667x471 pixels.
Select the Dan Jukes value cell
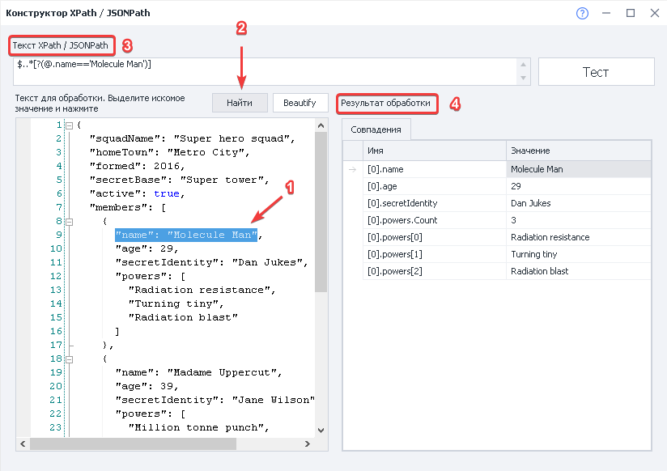click(x=578, y=203)
